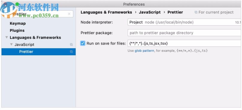Open the Keymap settings category
242x110 pixels.
point(18,23)
